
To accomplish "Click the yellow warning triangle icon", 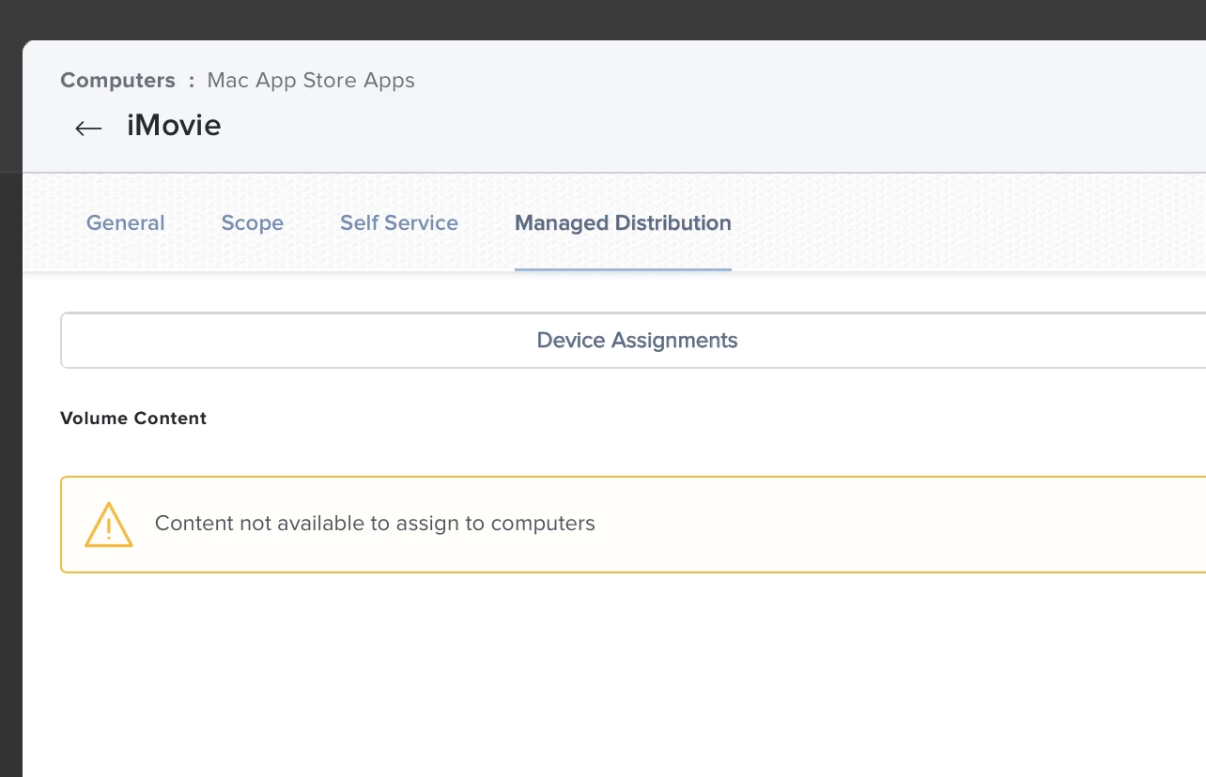I will coord(108,525).
